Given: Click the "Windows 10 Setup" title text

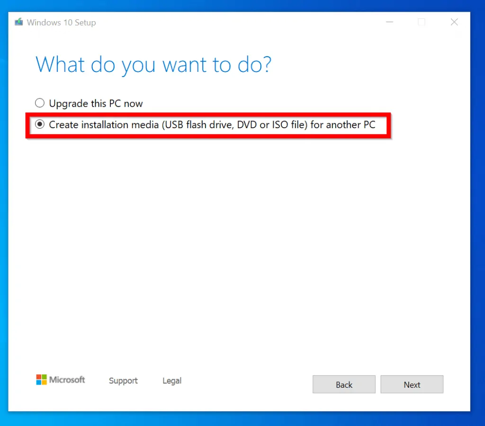Looking at the screenshot, I should (61, 23).
